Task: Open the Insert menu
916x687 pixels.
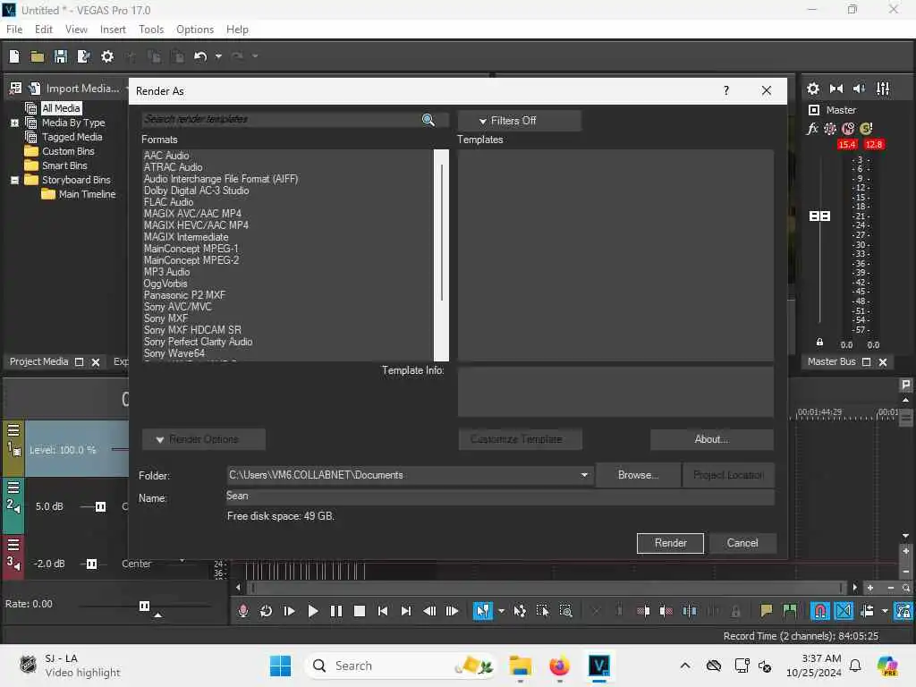Action: (113, 30)
